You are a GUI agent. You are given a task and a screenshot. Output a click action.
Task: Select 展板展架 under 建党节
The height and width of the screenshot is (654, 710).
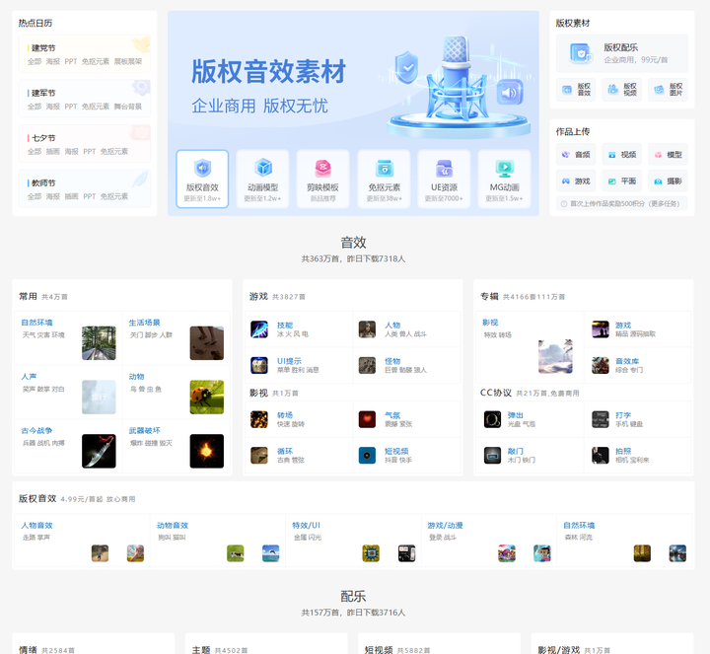click(127, 61)
